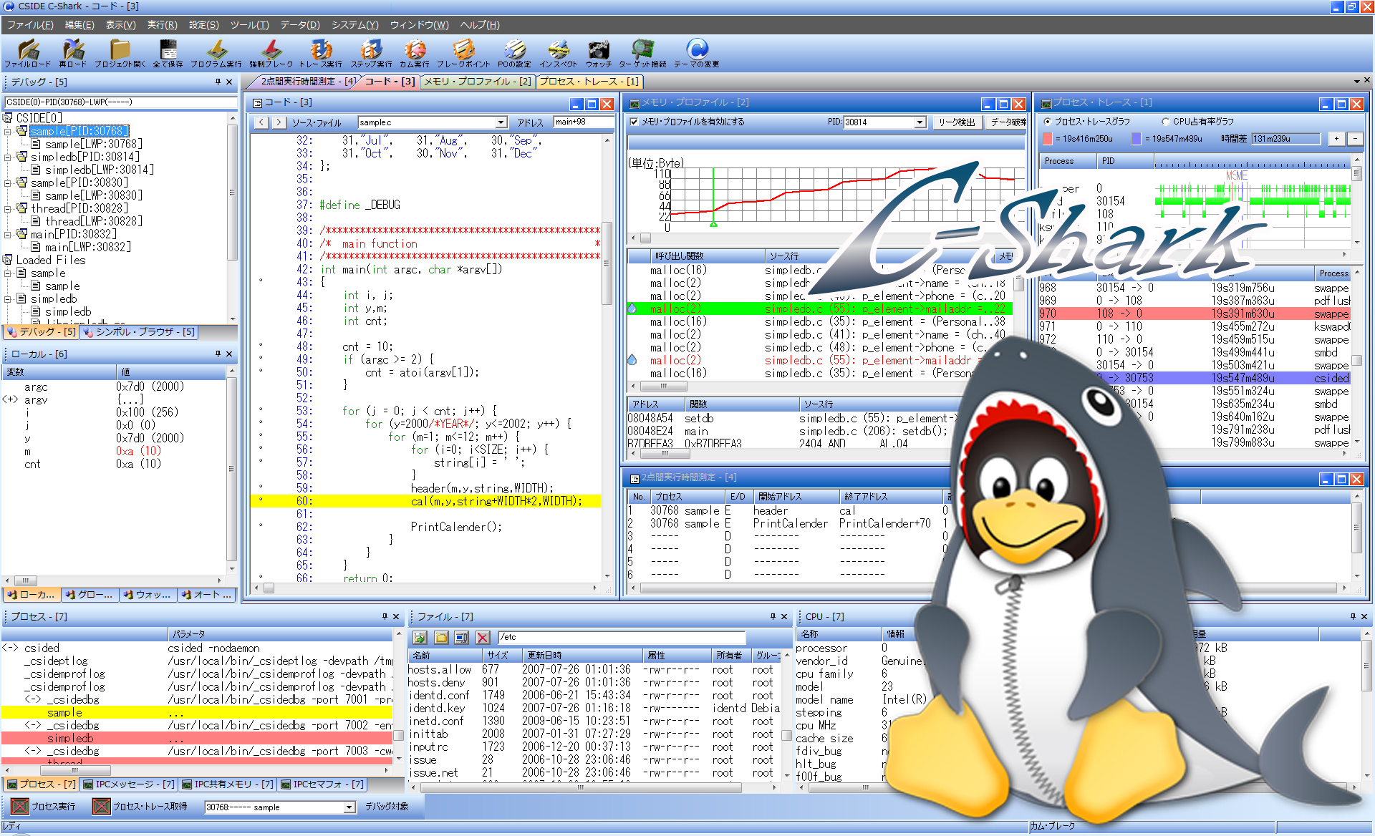This screenshot has height=836, width=1375.
Task: Navigate forward with the right arrow in Code window
Action: 279,122
